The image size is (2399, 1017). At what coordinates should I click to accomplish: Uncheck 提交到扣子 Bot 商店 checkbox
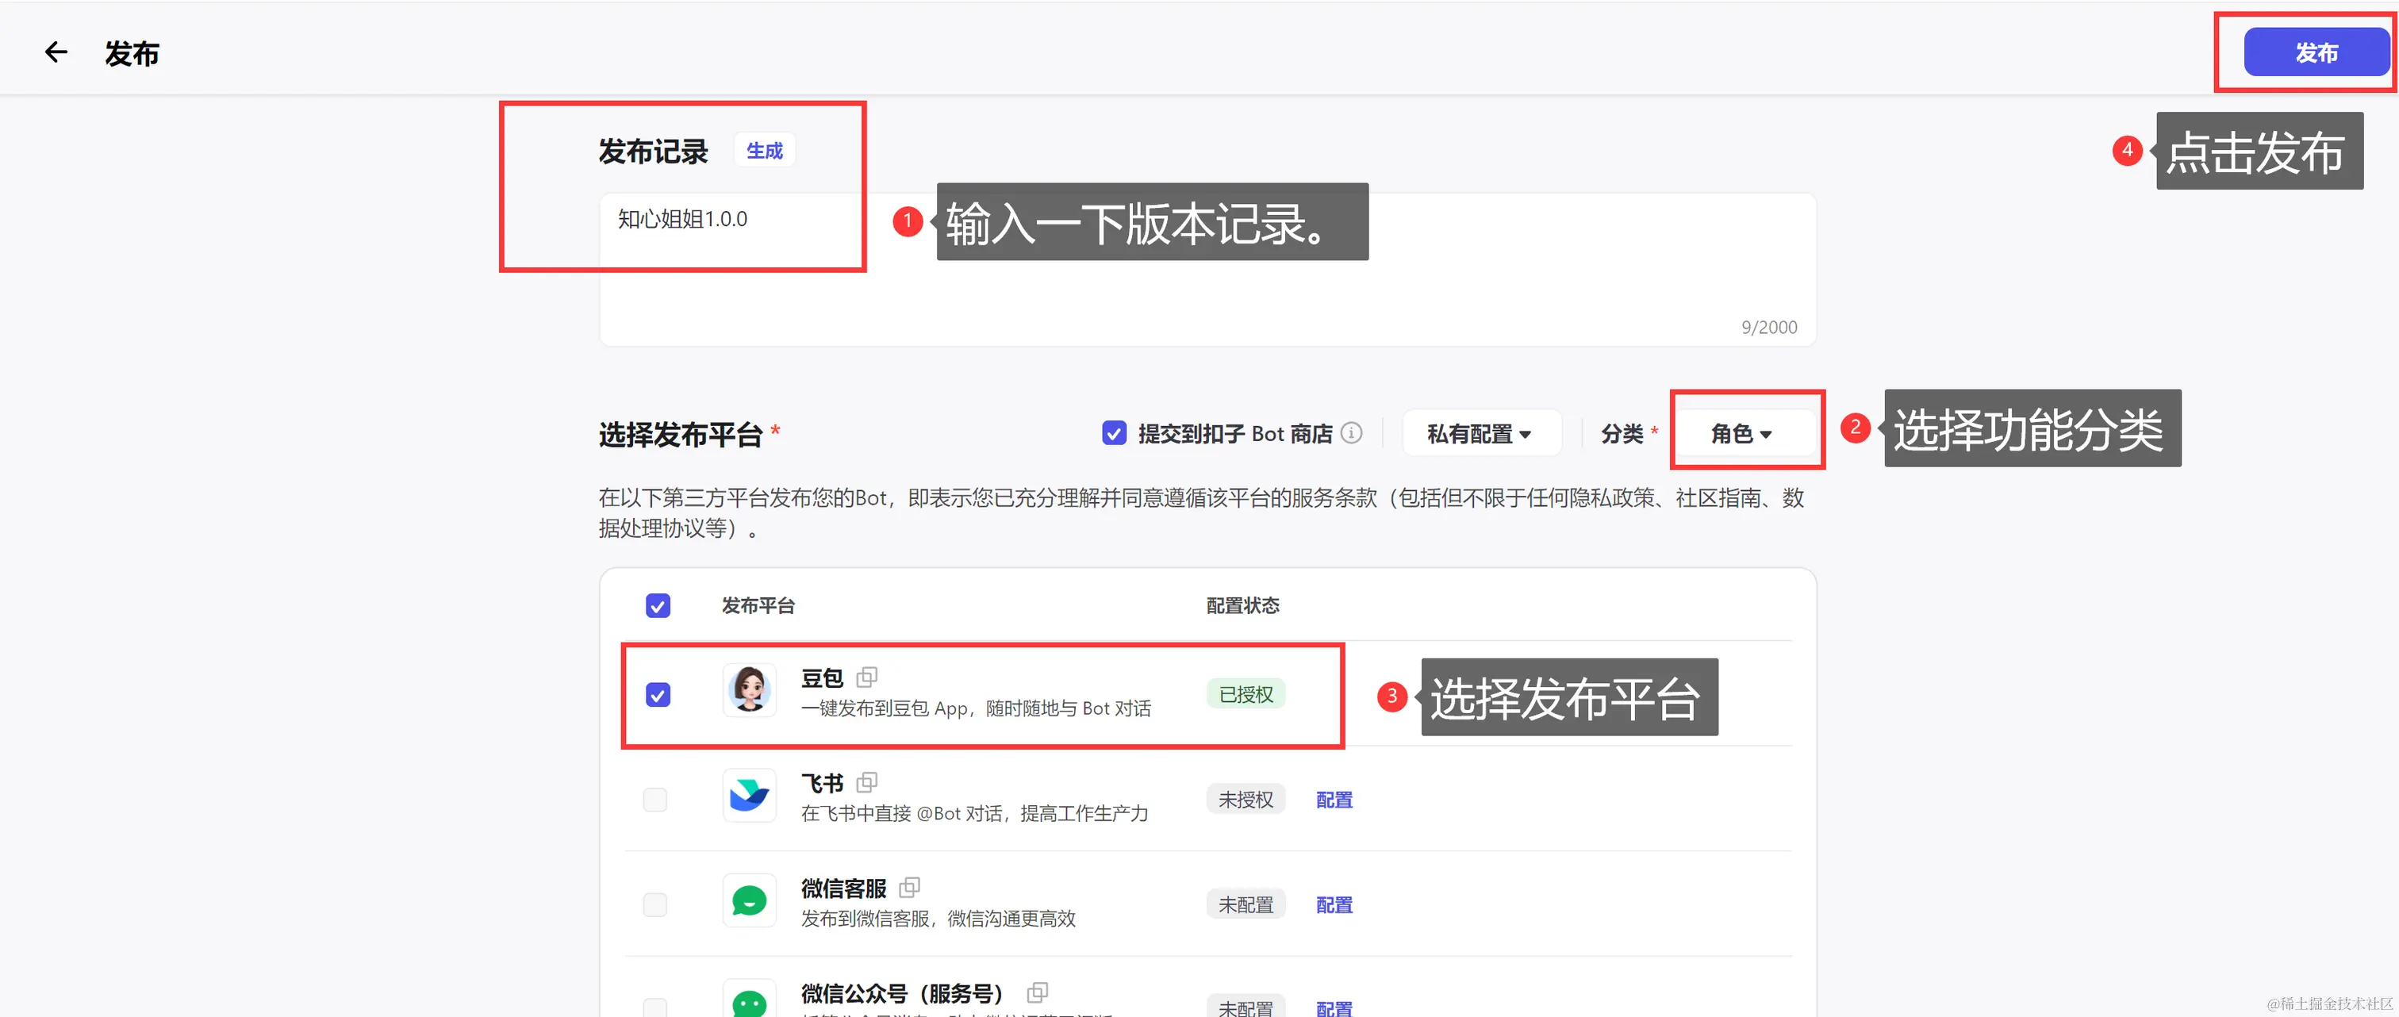click(x=1114, y=433)
